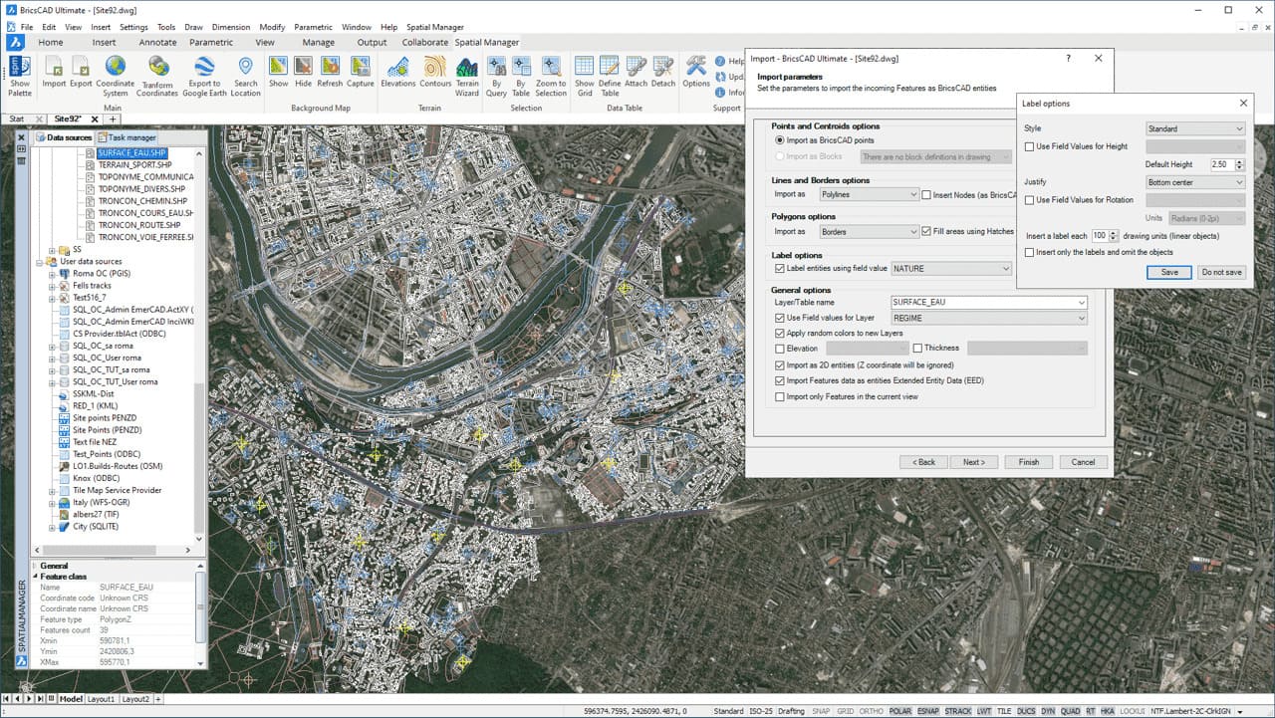Enable Import only Features in current view
This screenshot has width=1275, height=718.
click(x=780, y=396)
